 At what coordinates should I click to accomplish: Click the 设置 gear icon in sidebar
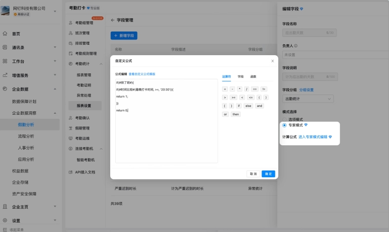[5, 221]
